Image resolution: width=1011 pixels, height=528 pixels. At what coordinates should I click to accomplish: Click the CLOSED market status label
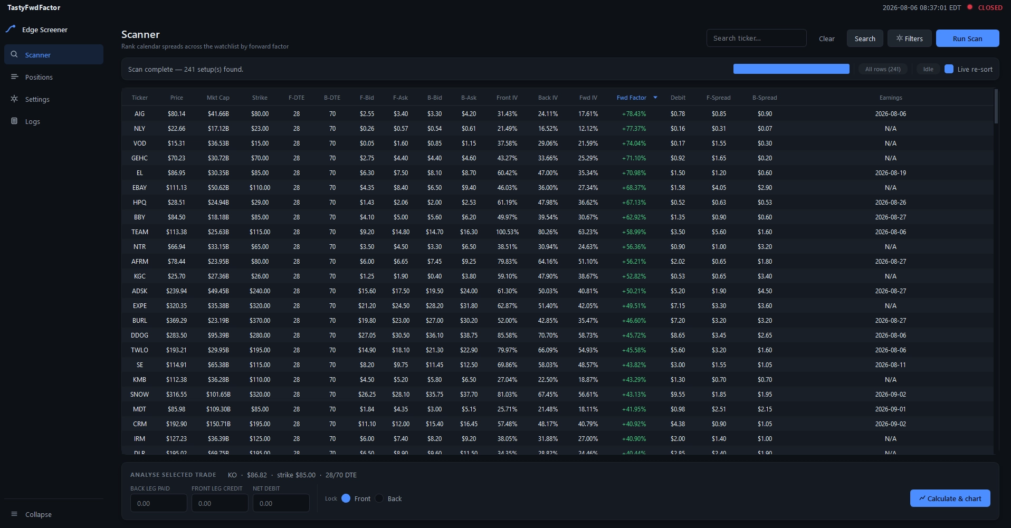(x=990, y=7)
